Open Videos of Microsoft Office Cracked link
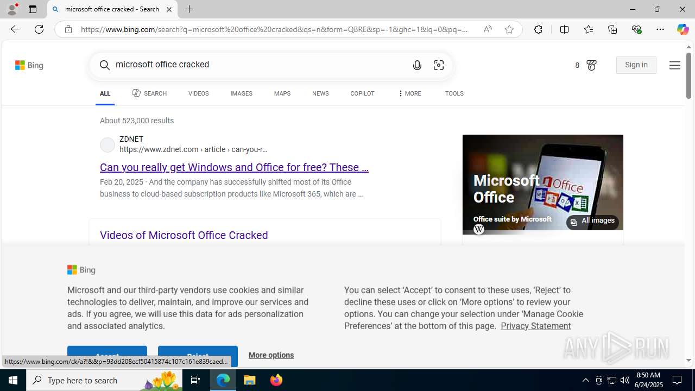Viewport: 695px width, 391px height. 184,235
